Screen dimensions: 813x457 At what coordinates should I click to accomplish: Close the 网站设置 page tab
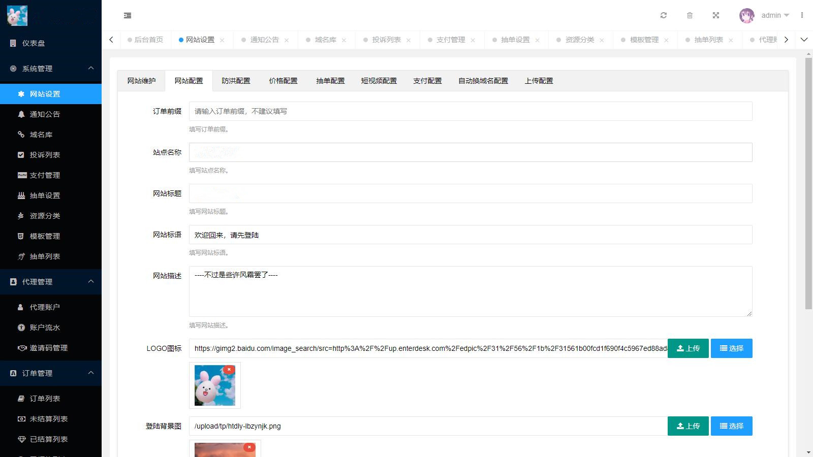222,40
